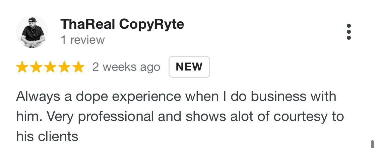Click the "1 review" count text

point(83,40)
